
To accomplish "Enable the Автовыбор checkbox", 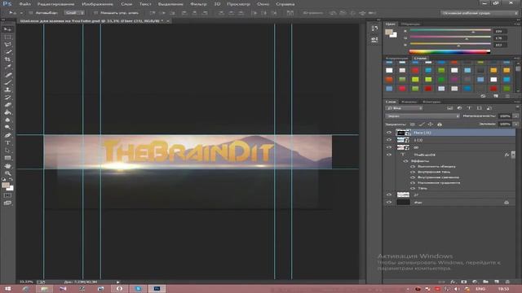I will pos(31,13).
